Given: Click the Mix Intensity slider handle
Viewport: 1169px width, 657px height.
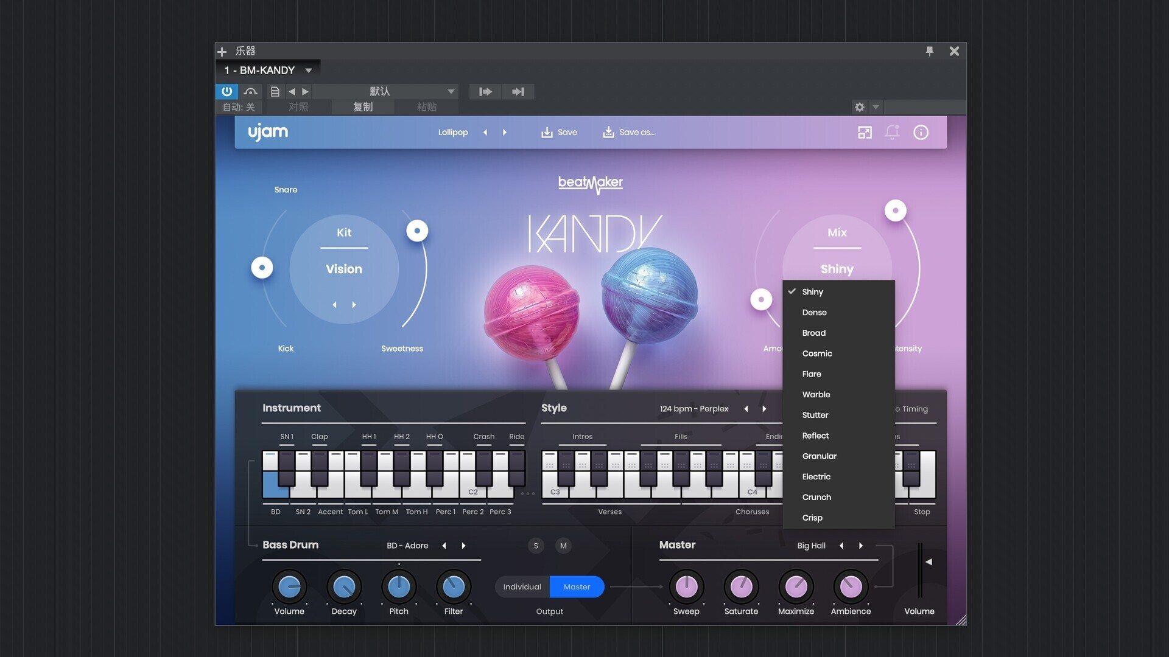Looking at the screenshot, I should point(895,210).
